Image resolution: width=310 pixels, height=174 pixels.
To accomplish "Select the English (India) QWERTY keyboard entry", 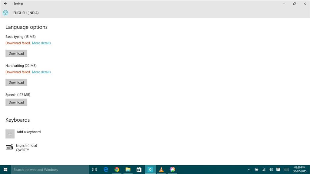I will click(x=21, y=148).
